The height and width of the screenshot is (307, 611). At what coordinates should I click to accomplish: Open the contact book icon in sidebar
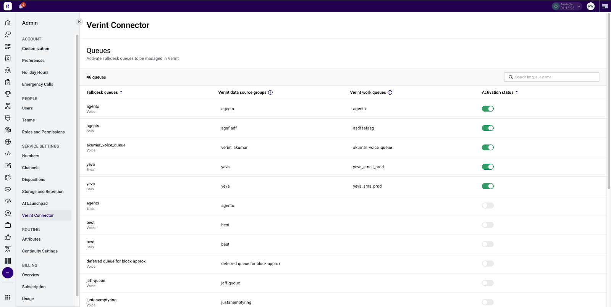click(8, 58)
